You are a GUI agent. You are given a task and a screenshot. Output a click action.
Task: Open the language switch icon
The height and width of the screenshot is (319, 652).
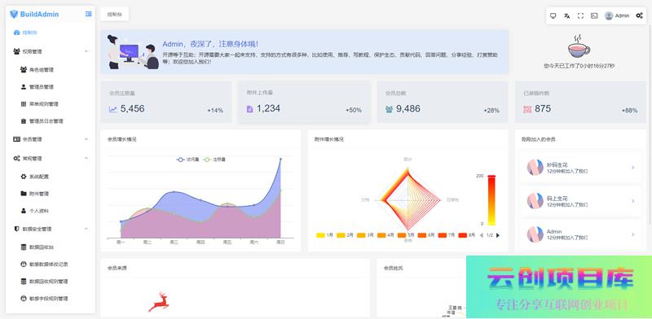pyautogui.click(x=566, y=15)
